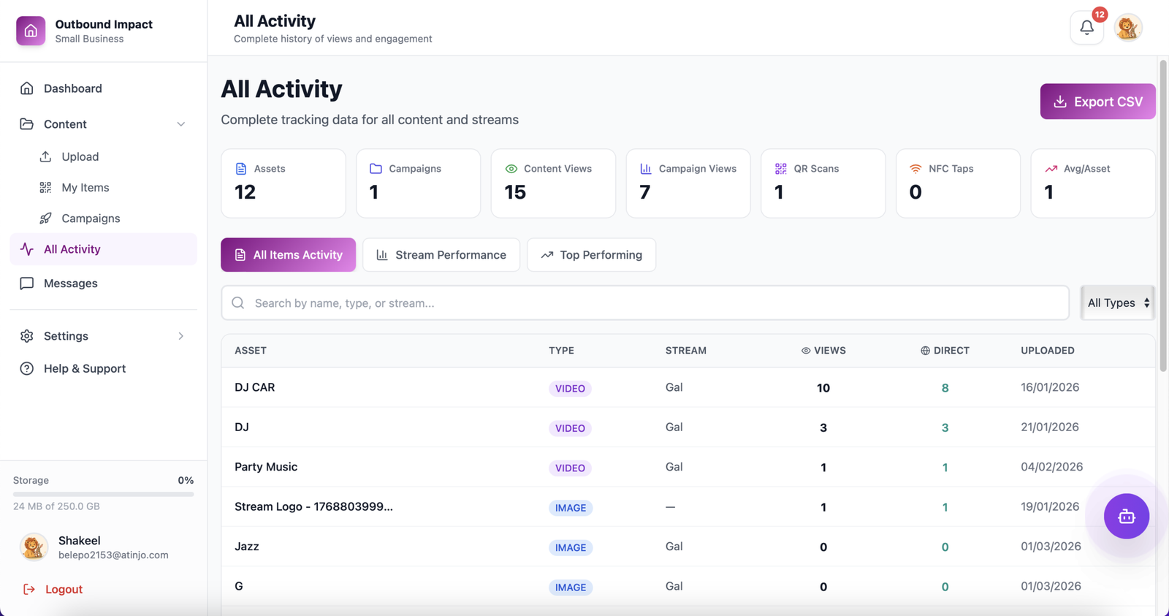This screenshot has height=616, width=1169.
Task: Click the Logout link
Action: pyautogui.click(x=64, y=590)
